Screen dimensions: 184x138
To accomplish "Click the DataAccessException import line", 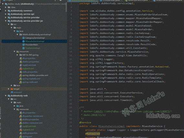I will [x=116, y=71].
